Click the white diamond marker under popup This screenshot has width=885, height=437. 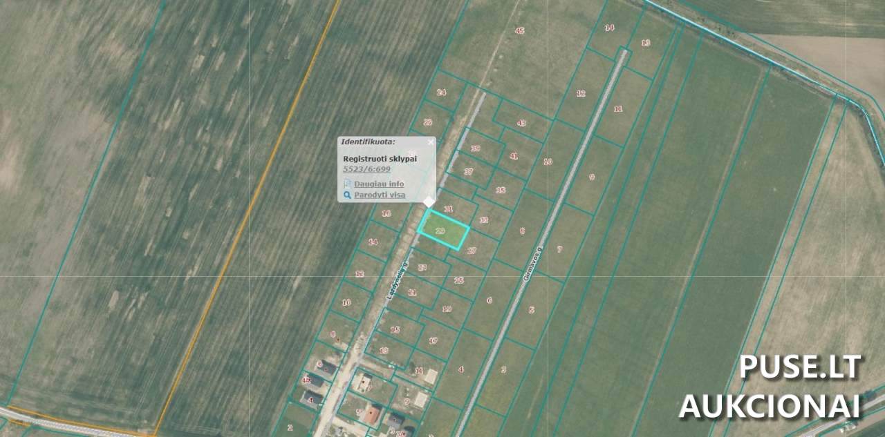429,202
